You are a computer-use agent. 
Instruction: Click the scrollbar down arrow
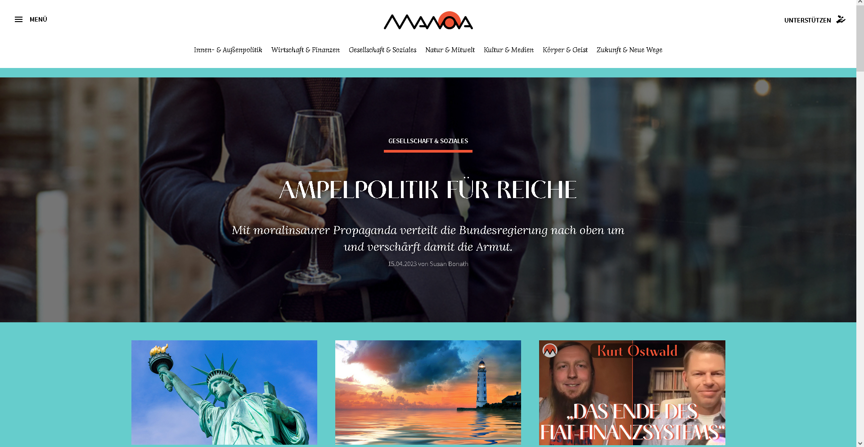point(860,443)
